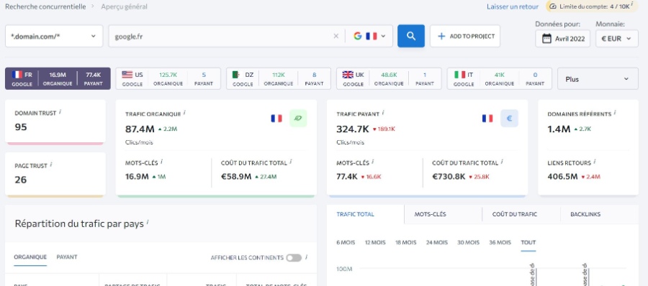
Task: Click the blue magnifier search button
Action: click(411, 36)
